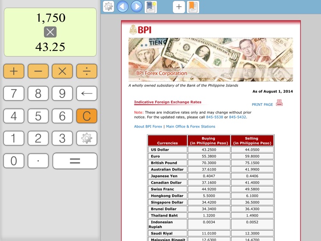
Task: Select British Pound selling rate 75.1500
Action: [x=252, y=163]
